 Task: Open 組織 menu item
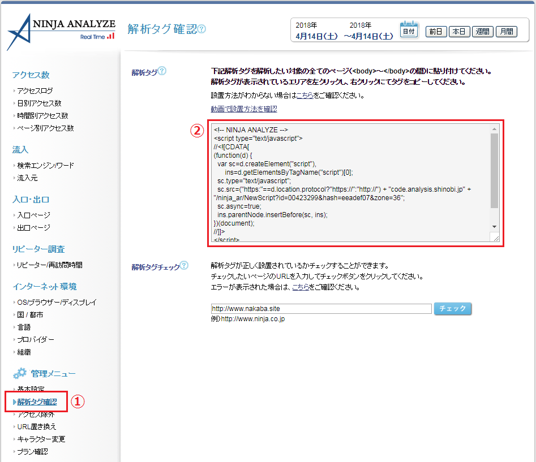pos(24,352)
